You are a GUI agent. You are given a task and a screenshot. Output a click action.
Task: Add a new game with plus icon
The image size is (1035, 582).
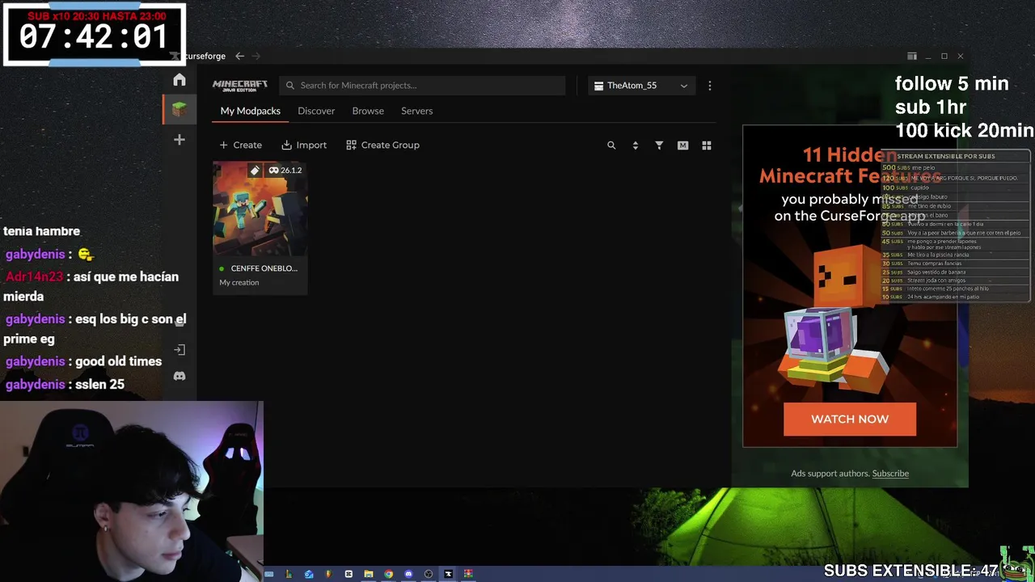180,140
